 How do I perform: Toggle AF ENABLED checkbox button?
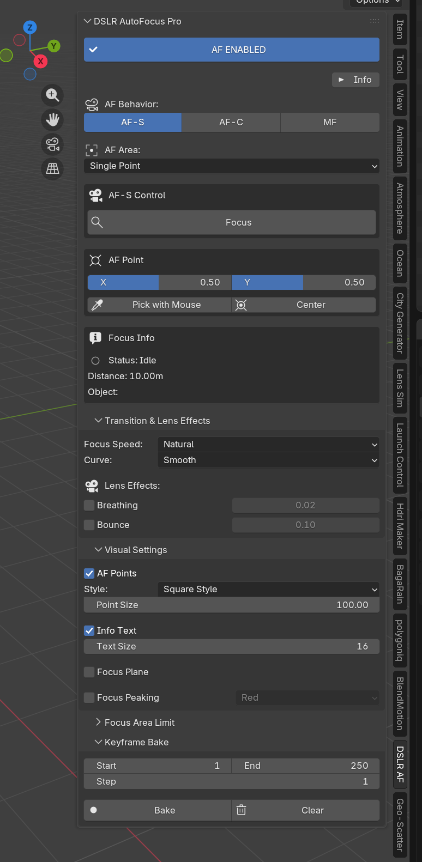pos(232,50)
